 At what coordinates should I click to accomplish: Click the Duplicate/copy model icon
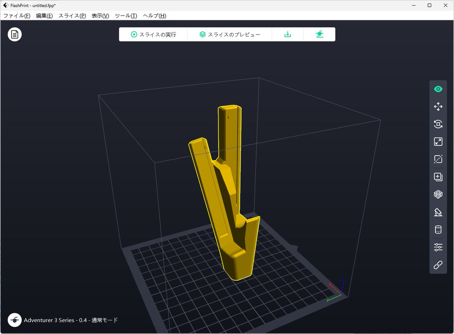(x=438, y=177)
